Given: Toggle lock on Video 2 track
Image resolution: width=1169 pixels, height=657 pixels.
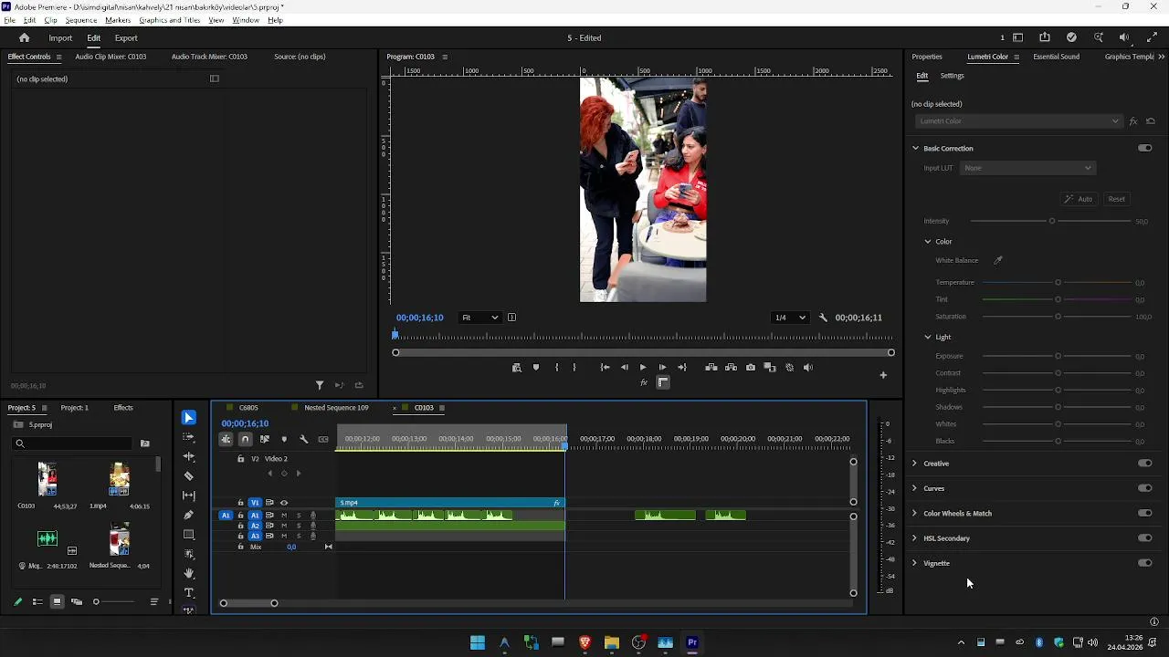Looking at the screenshot, I should pyautogui.click(x=241, y=459).
